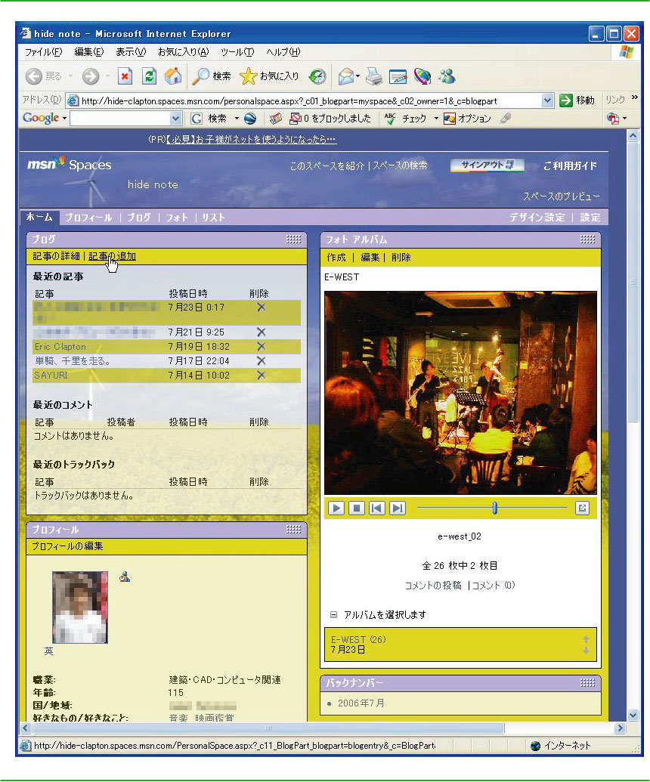This screenshot has width=650, height=782.
Task: Click the スペースのプレビュー link
Action: [x=562, y=196]
